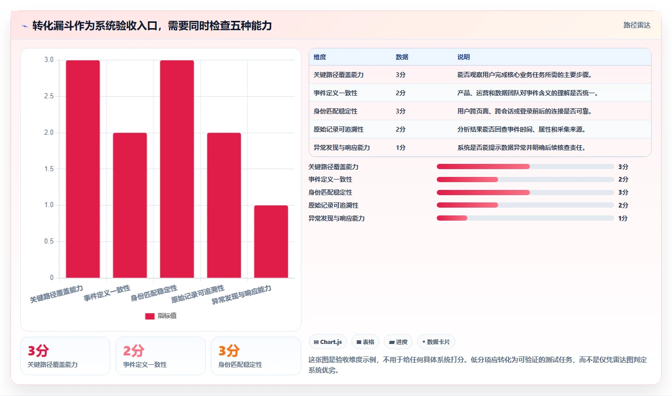Open the 3分 关键路径覆盖能力 data card
672x396 pixels.
pyautogui.click(x=65, y=356)
